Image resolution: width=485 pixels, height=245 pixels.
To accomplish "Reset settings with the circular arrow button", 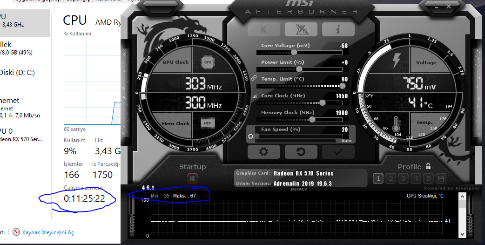I will [x=301, y=152].
